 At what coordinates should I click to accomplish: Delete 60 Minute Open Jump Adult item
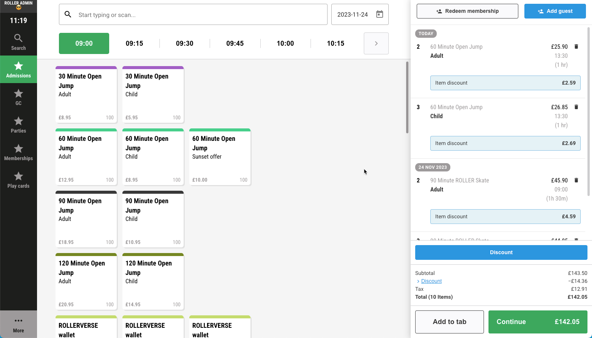(576, 46)
